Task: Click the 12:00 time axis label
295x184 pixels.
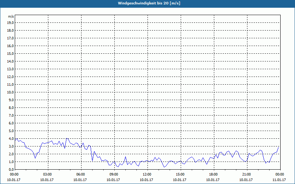Action: point(147,174)
